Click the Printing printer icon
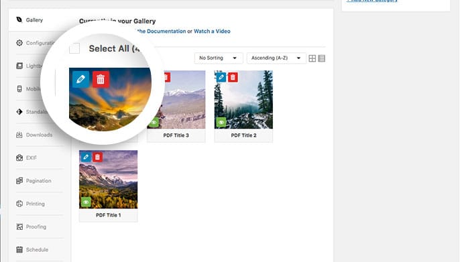The image size is (460, 262). pyautogui.click(x=19, y=204)
